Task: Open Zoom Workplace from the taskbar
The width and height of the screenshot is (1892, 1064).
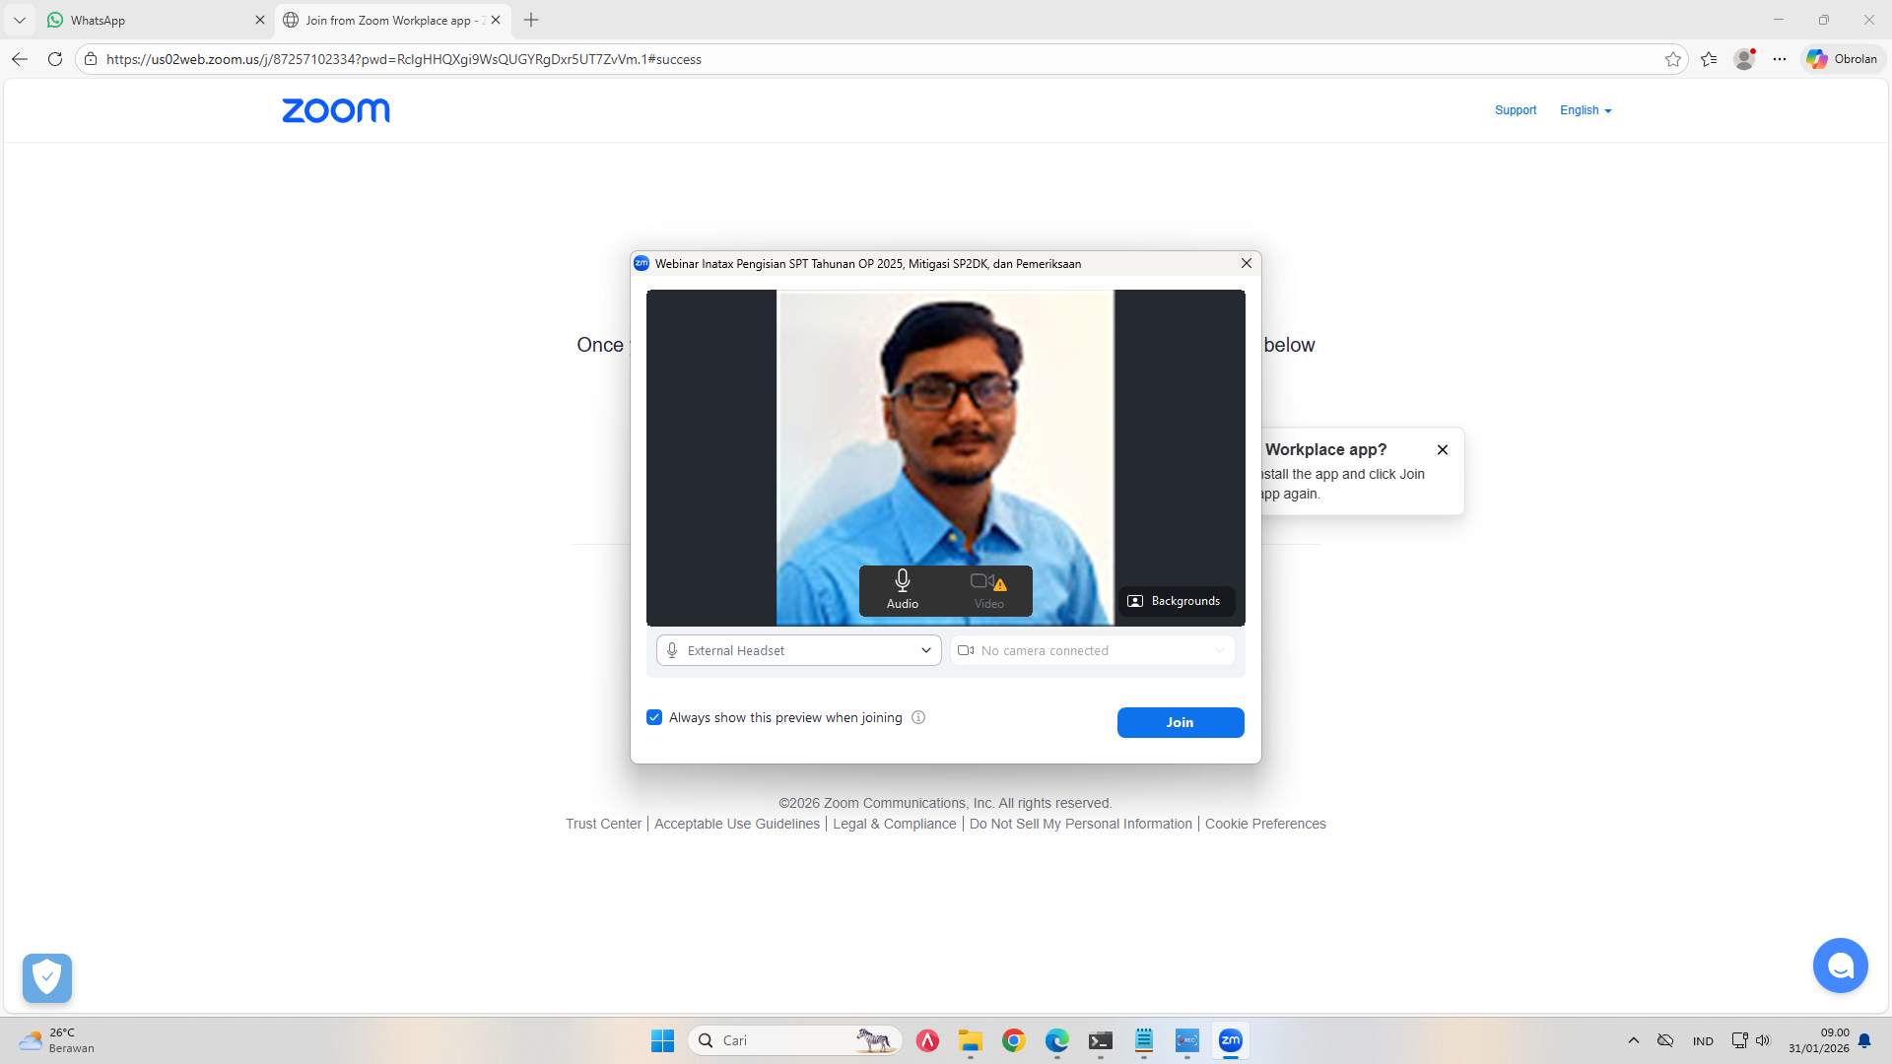Action: (1230, 1040)
